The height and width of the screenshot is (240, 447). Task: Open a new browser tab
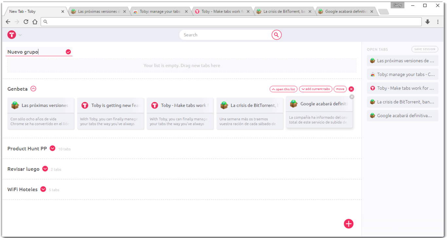pyautogui.click(x=384, y=12)
